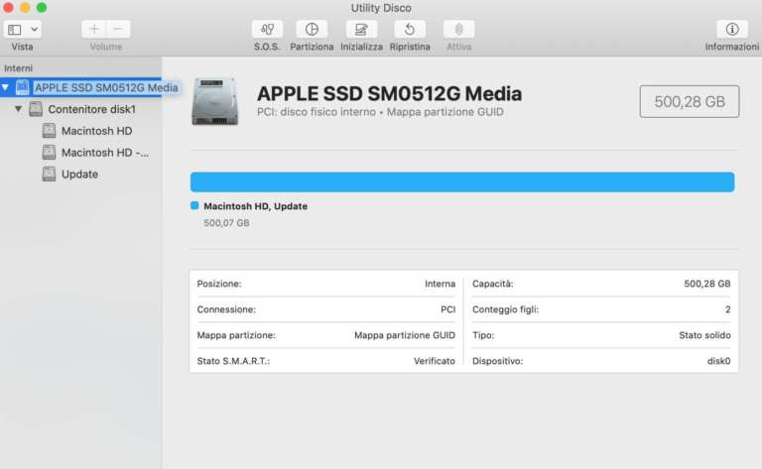762x469 pixels.
Task: Click the Macintosh HD, Update legend label
Action: (x=256, y=206)
